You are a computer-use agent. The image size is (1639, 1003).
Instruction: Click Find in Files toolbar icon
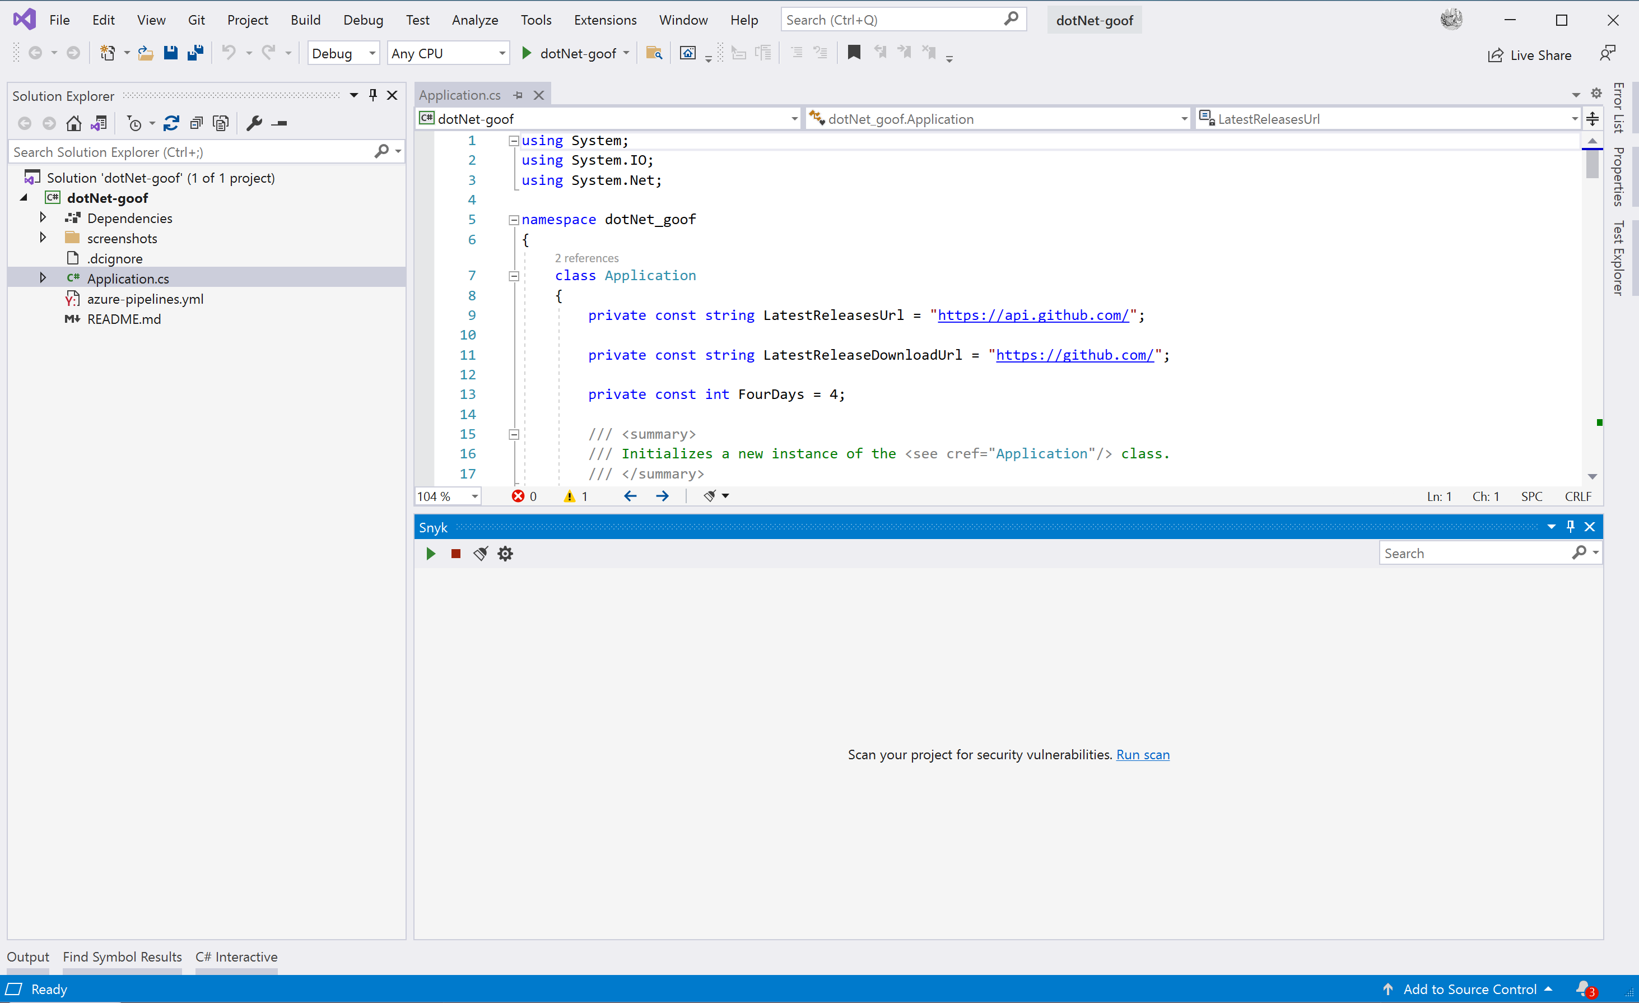[654, 53]
